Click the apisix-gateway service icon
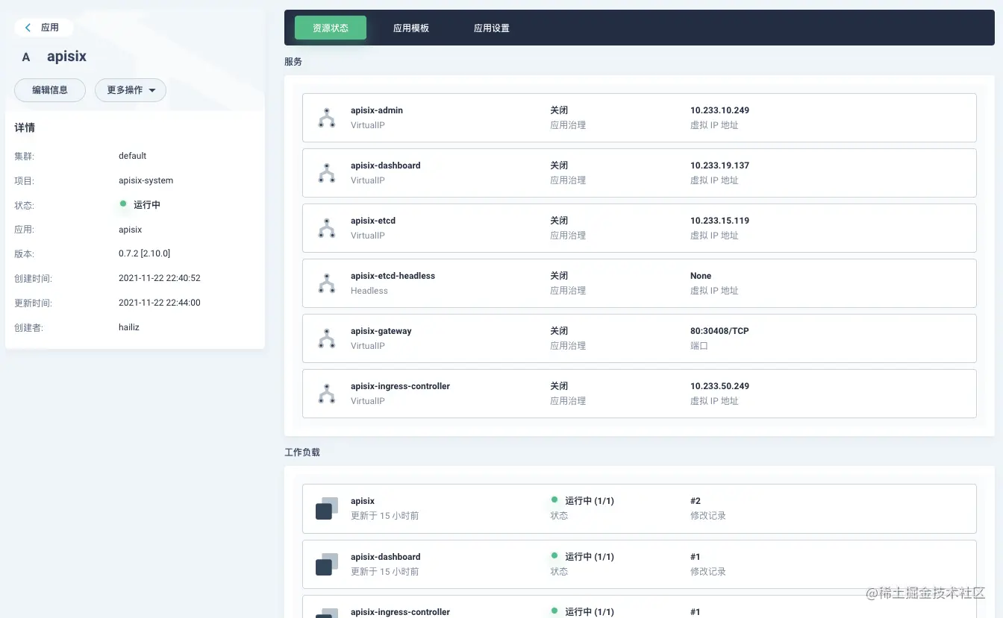This screenshot has height=618, width=1003. [326, 338]
